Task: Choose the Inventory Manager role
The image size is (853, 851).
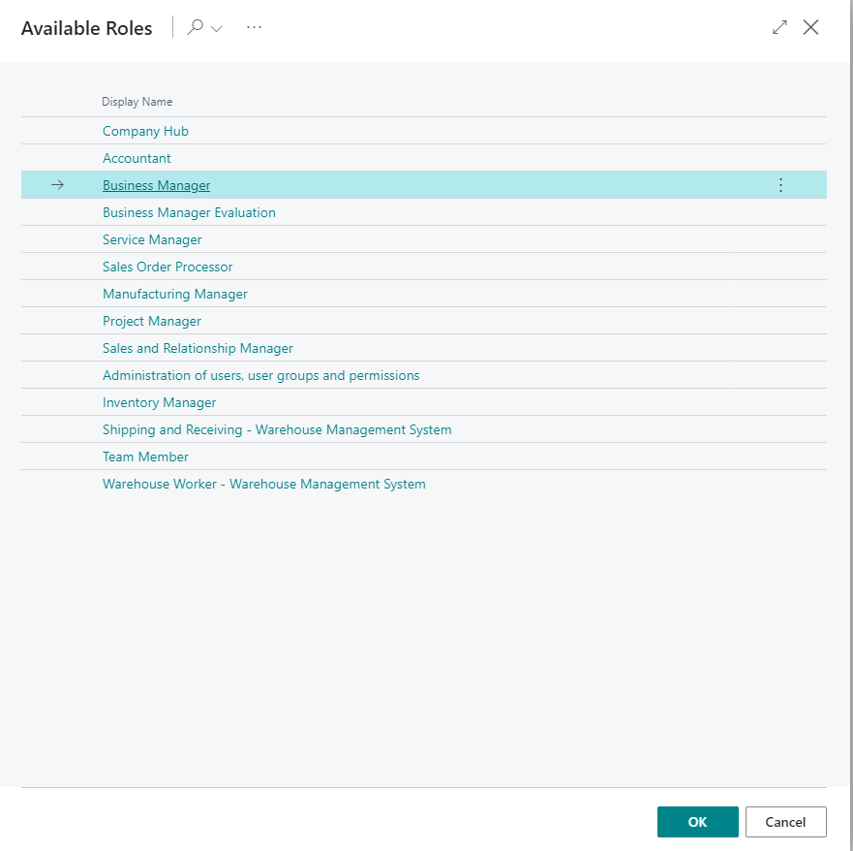Action: tap(159, 402)
